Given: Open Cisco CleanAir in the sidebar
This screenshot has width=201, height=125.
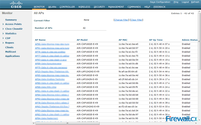Looking at the screenshot, I should click(x=14, y=29).
